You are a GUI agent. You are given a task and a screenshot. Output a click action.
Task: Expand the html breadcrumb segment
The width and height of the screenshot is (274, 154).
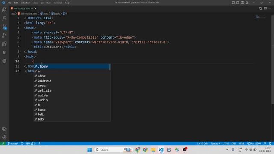44,13
